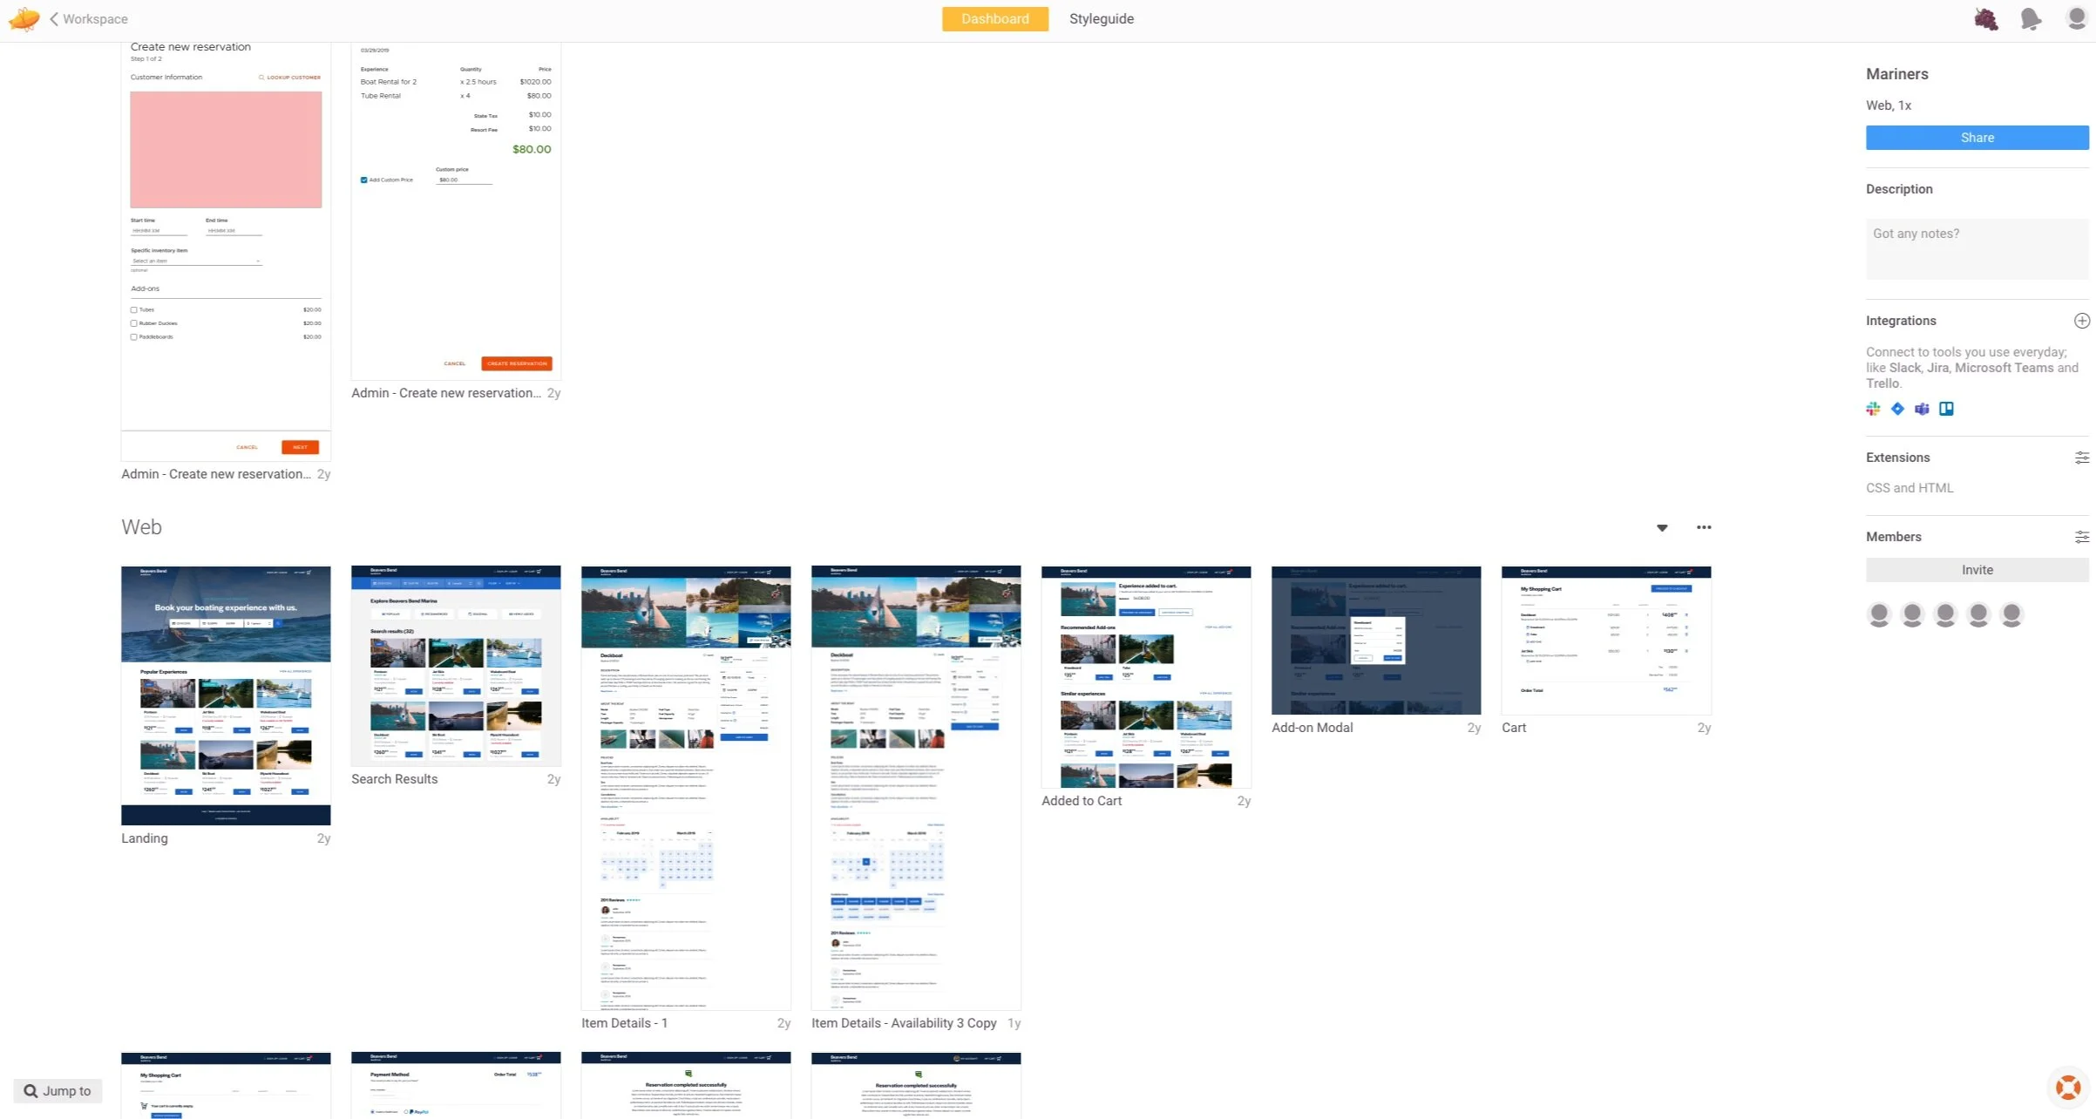Viewport: 2096px width, 1119px height.
Task: Open the help lifebuoy icon
Action: (2067, 1088)
